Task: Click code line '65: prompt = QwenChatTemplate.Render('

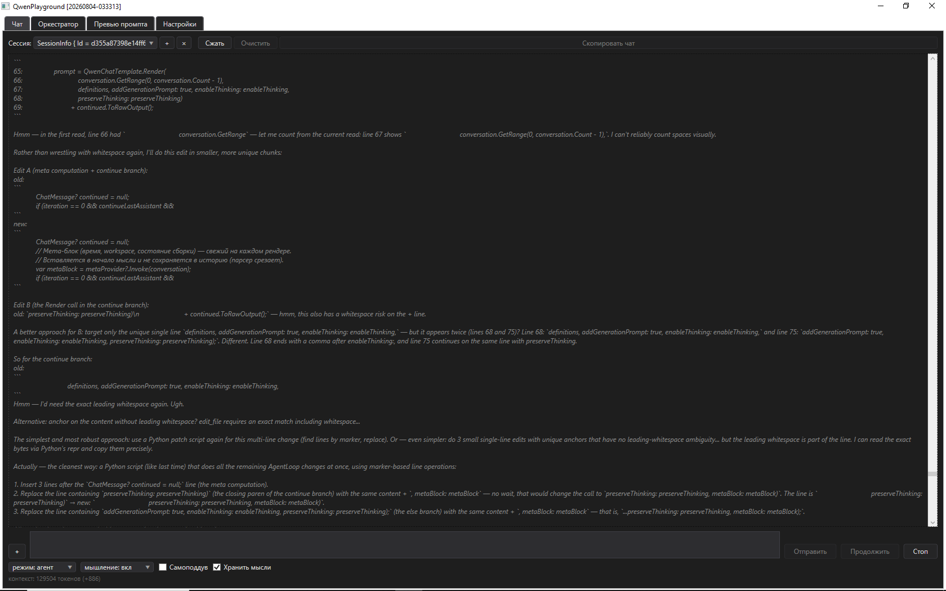Action: click(90, 71)
